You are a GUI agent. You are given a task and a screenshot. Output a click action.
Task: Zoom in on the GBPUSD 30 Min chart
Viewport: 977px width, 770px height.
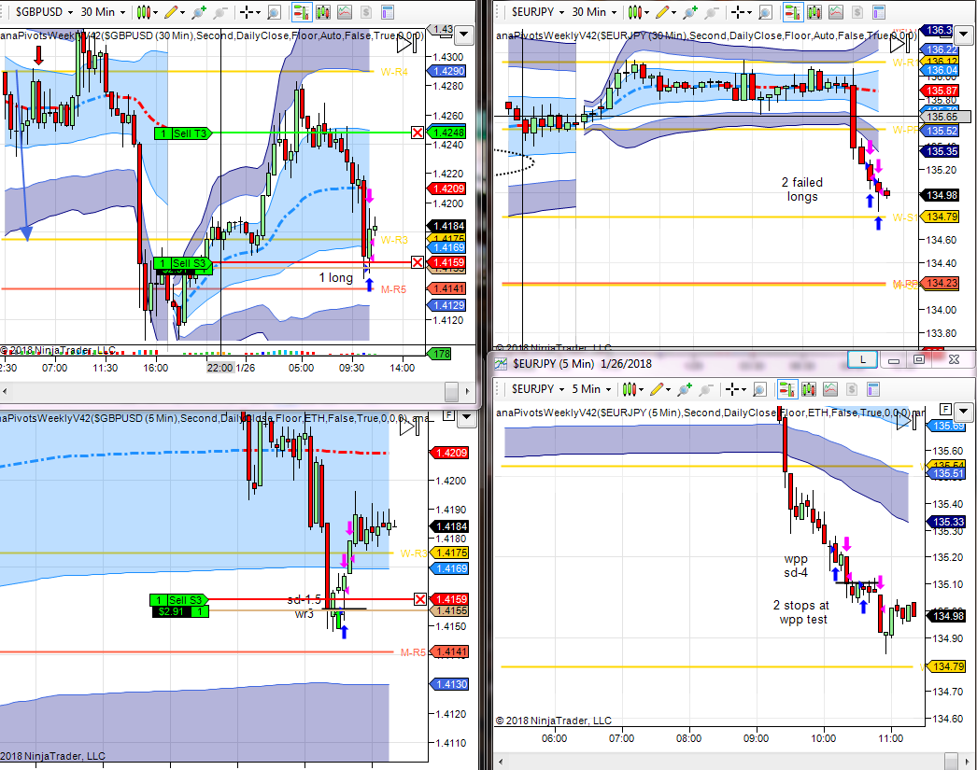(199, 12)
